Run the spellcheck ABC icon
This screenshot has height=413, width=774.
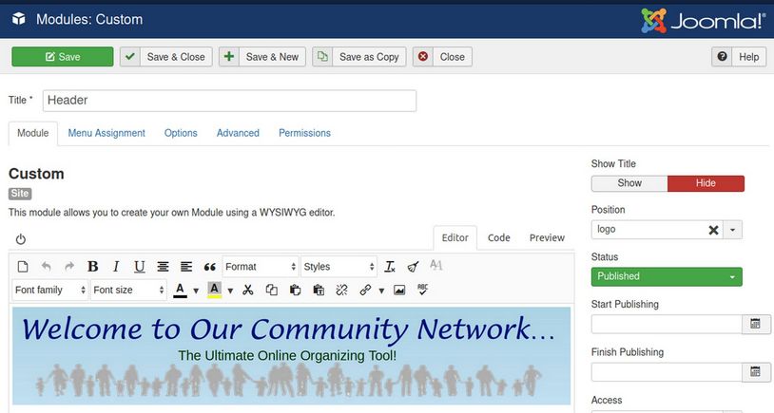(x=423, y=290)
